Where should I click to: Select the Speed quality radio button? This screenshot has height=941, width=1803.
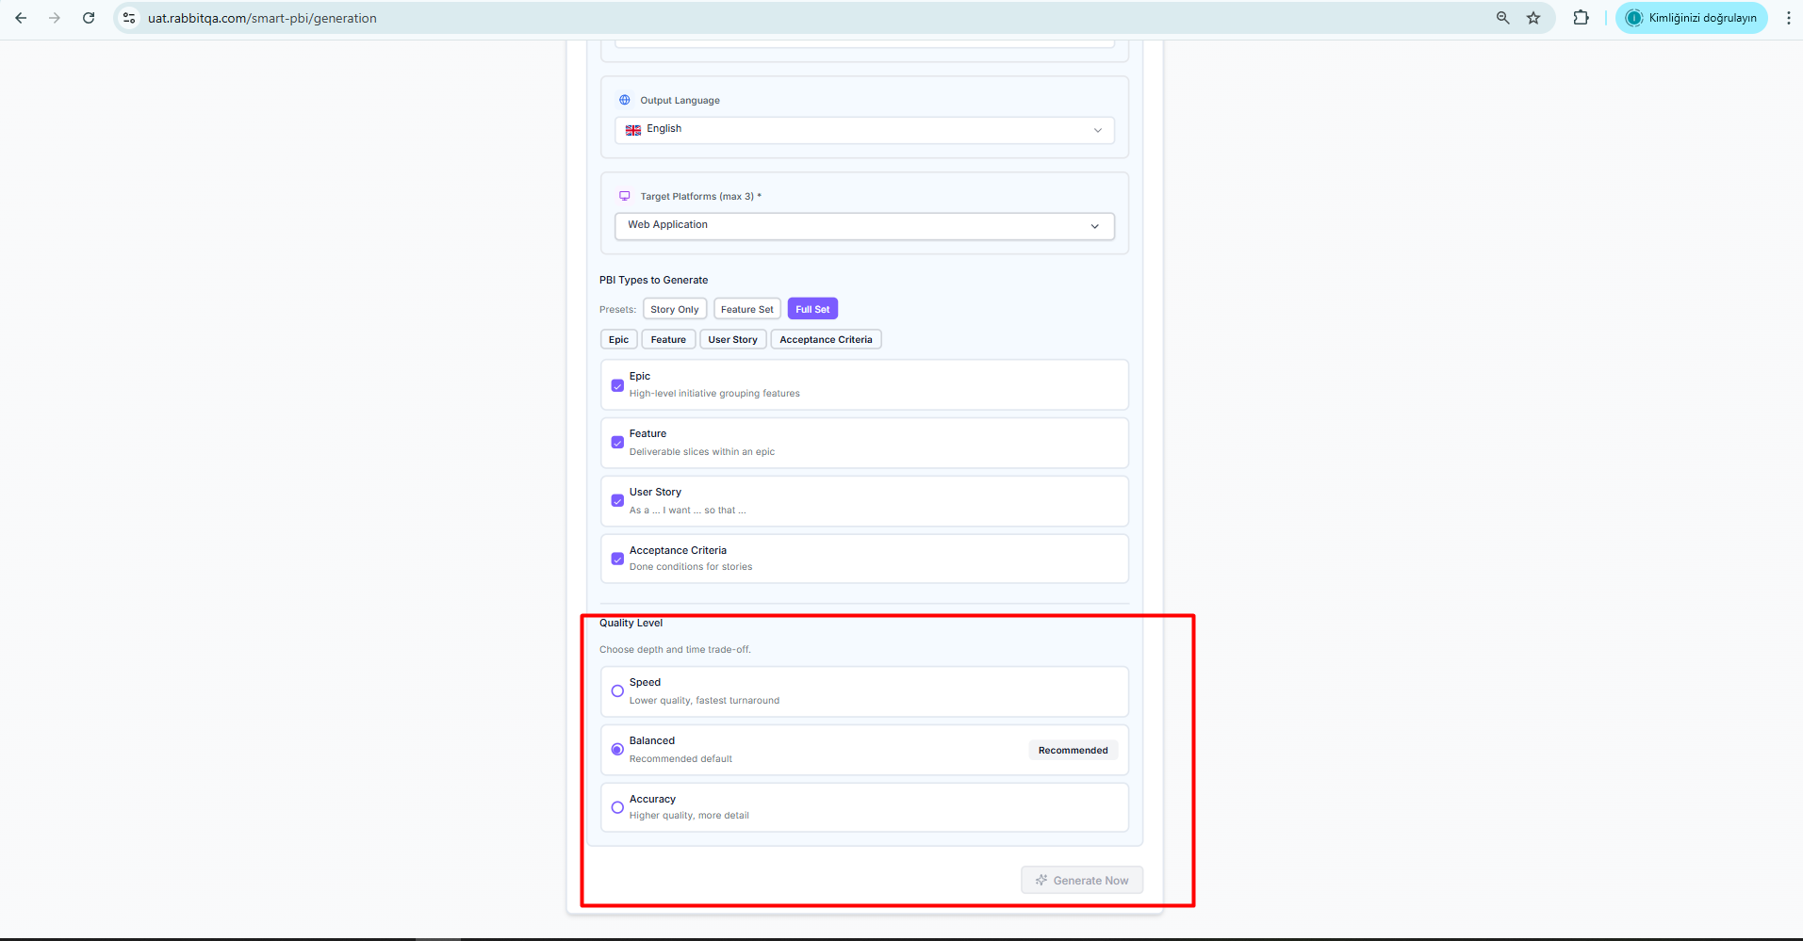[x=617, y=691]
